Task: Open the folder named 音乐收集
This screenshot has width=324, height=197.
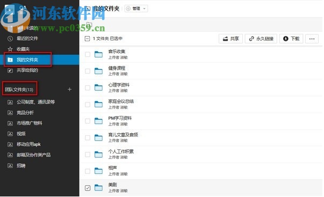Action: [x=117, y=52]
